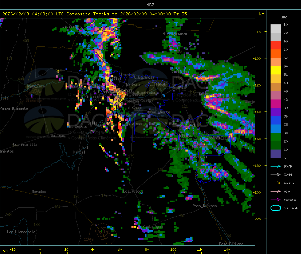Click the 'Paso_Barroso' map label
Viewport: 301px width, 254px height.
click(205, 206)
